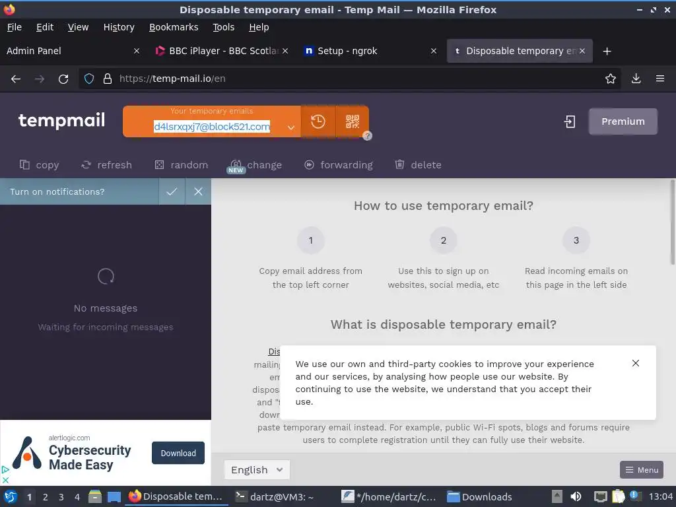Open the change email option
Viewport: 676px width, 507px height.
(x=255, y=164)
